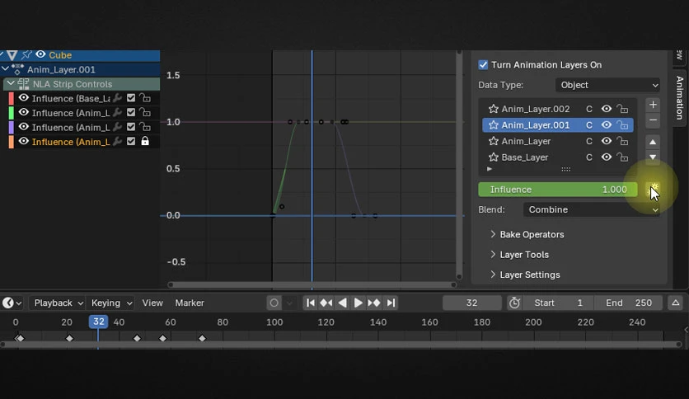Play animation in reverse

tap(342, 303)
